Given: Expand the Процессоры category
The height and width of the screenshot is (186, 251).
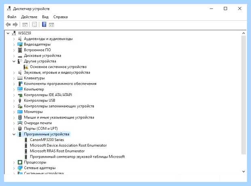Looking at the screenshot, I should tap(14, 162).
